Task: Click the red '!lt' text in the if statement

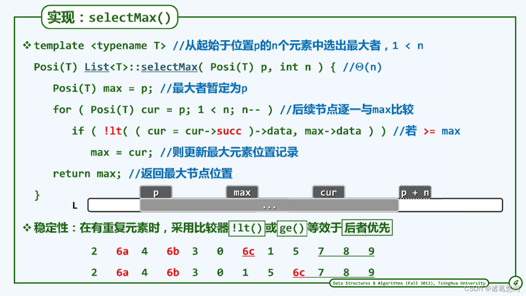Action: point(113,131)
